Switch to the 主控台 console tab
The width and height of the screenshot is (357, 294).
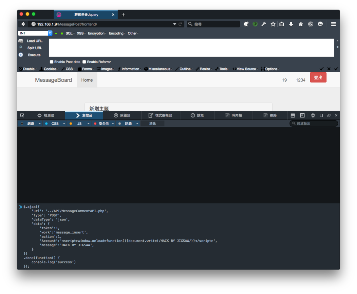tap(84, 115)
